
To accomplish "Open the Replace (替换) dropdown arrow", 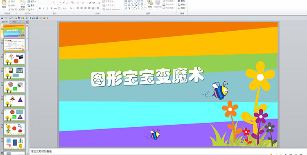I will (186, 4).
